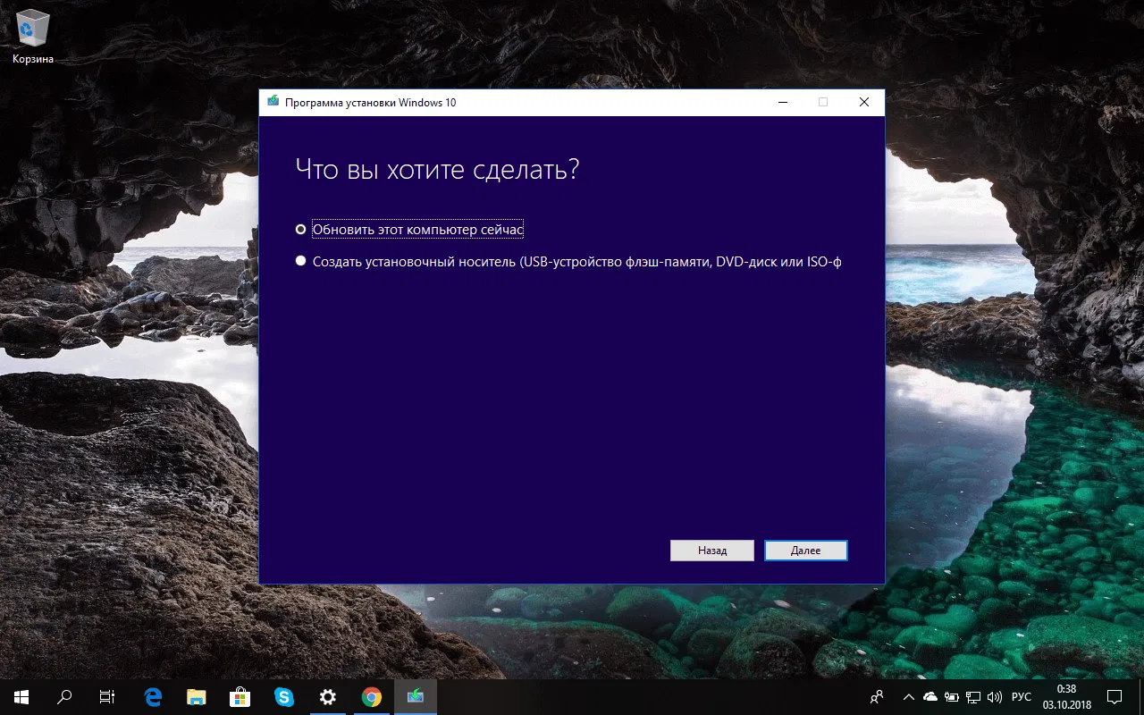Select the Recycle Bin (Корзина) desktop icon

point(33,38)
